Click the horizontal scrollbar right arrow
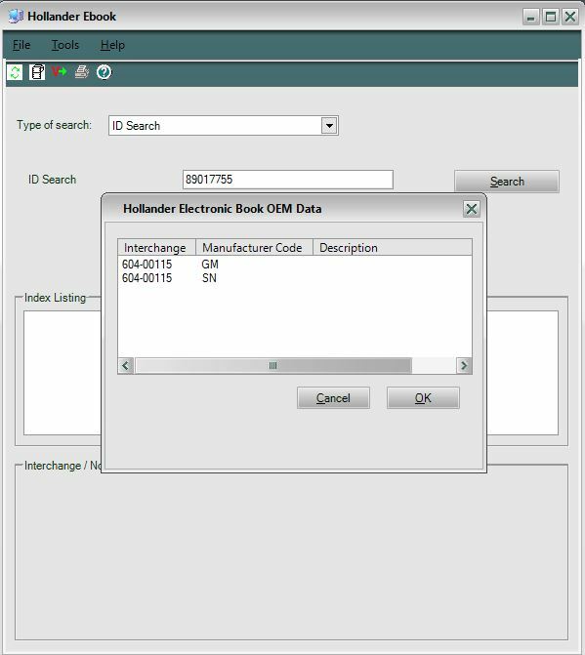Viewport: 585px width, 655px height. coord(464,365)
